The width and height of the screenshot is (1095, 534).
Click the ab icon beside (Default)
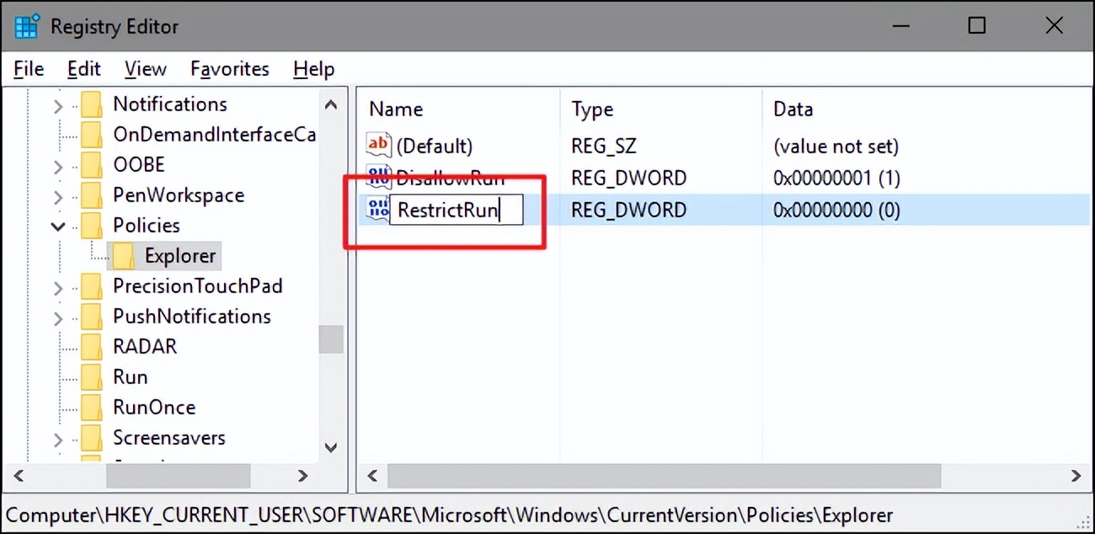click(x=378, y=145)
